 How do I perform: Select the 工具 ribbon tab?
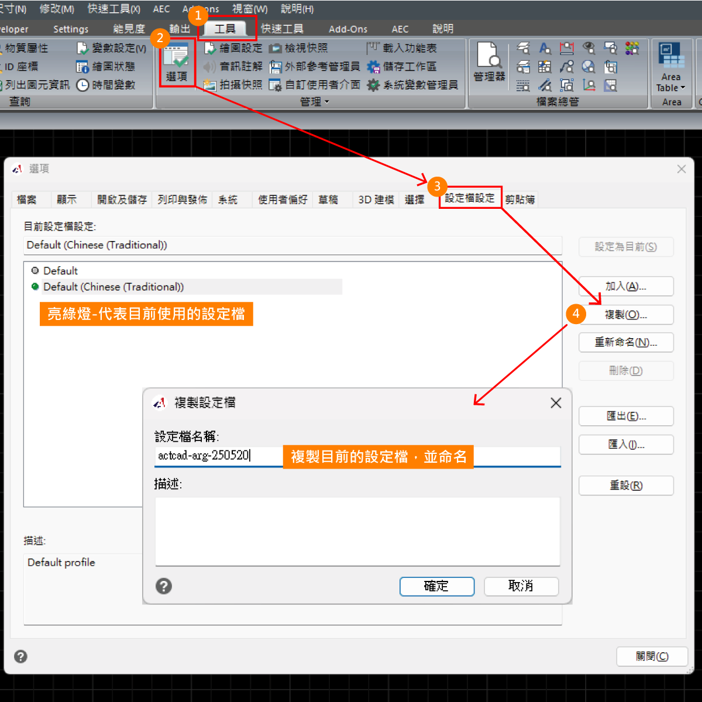point(225,29)
